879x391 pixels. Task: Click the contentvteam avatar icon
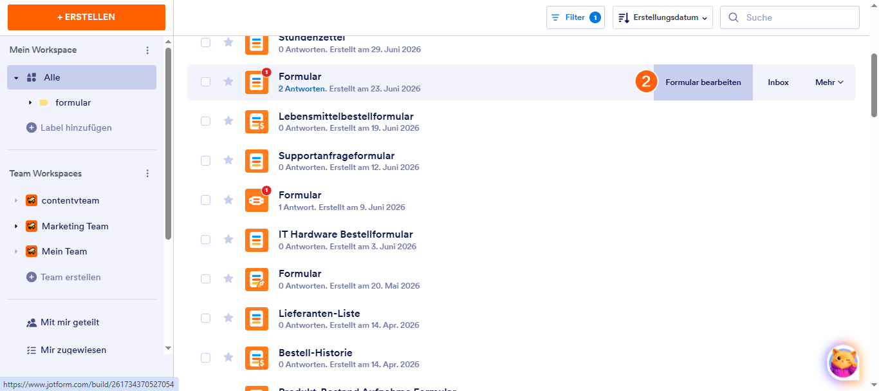point(32,200)
